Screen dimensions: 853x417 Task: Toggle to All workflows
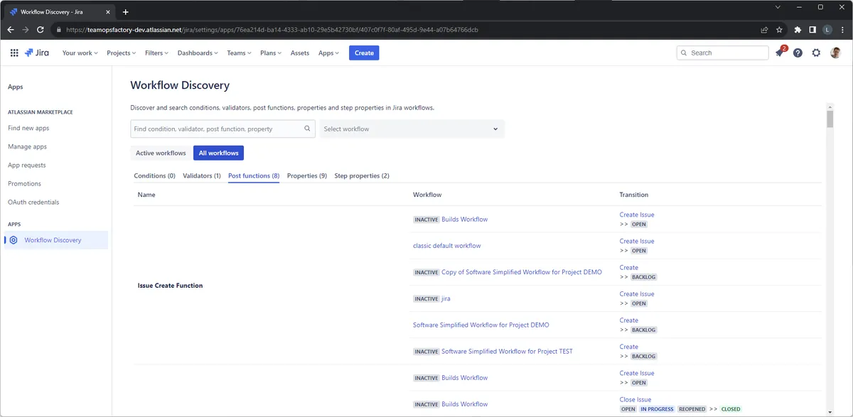coord(219,153)
